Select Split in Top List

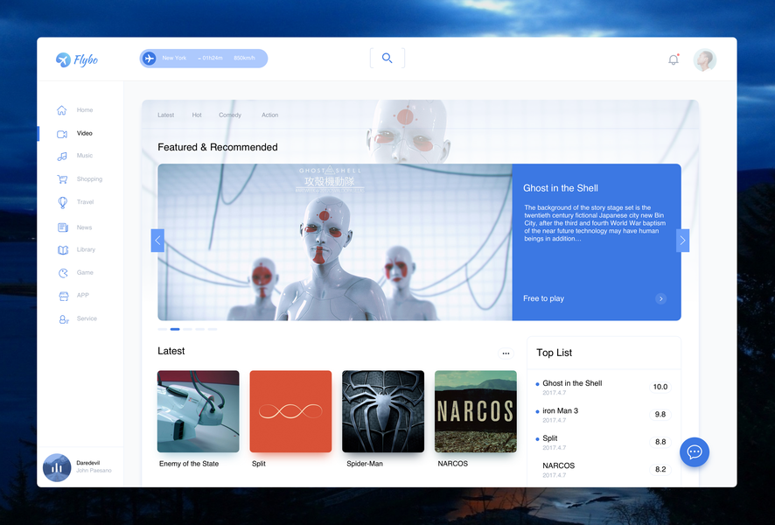click(549, 438)
